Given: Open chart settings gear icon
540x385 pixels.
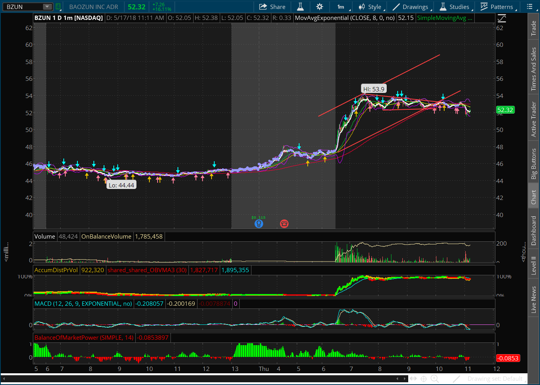Looking at the screenshot, I should click(x=319, y=7).
